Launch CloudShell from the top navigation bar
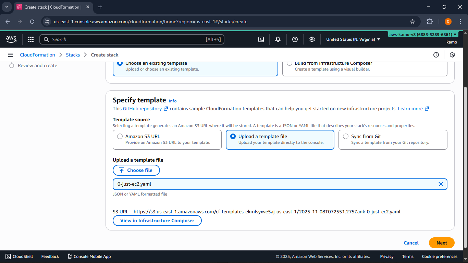The height and width of the screenshot is (263, 468). (261, 39)
